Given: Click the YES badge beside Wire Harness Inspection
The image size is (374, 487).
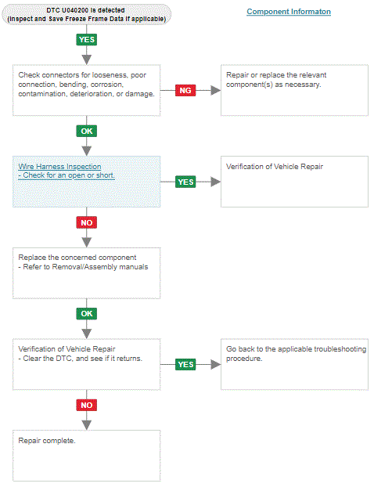Looking at the screenshot, I should 185,182.
